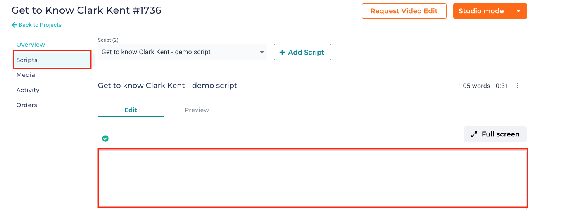
Task: Switch to the Edit tab
Action: pyautogui.click(x=131, y=110)
